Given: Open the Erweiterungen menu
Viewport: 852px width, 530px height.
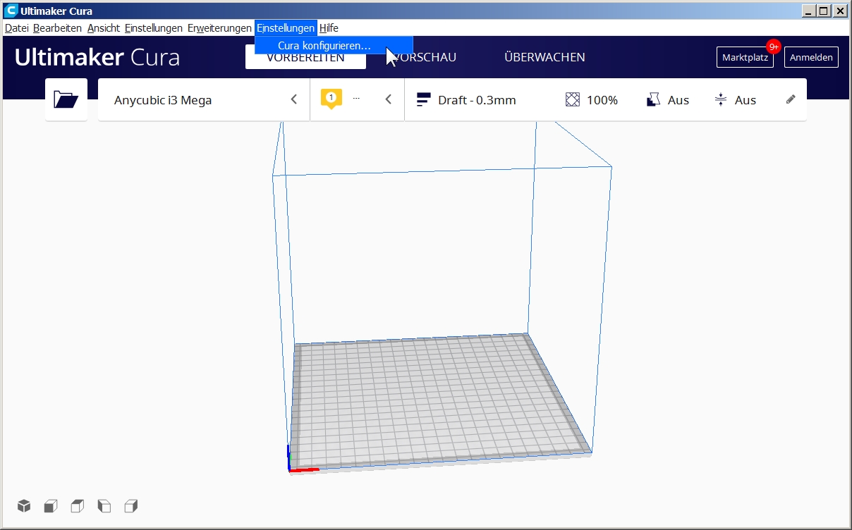Looking at the screenshot, I should (219, 28).
